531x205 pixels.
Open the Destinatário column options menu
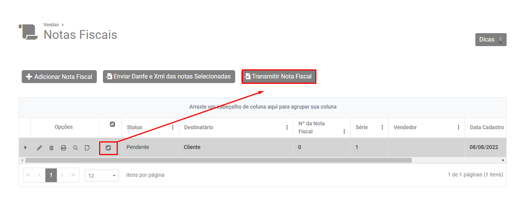[287, 127]
